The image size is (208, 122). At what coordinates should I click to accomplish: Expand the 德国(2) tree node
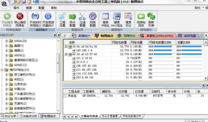[6, 51]
